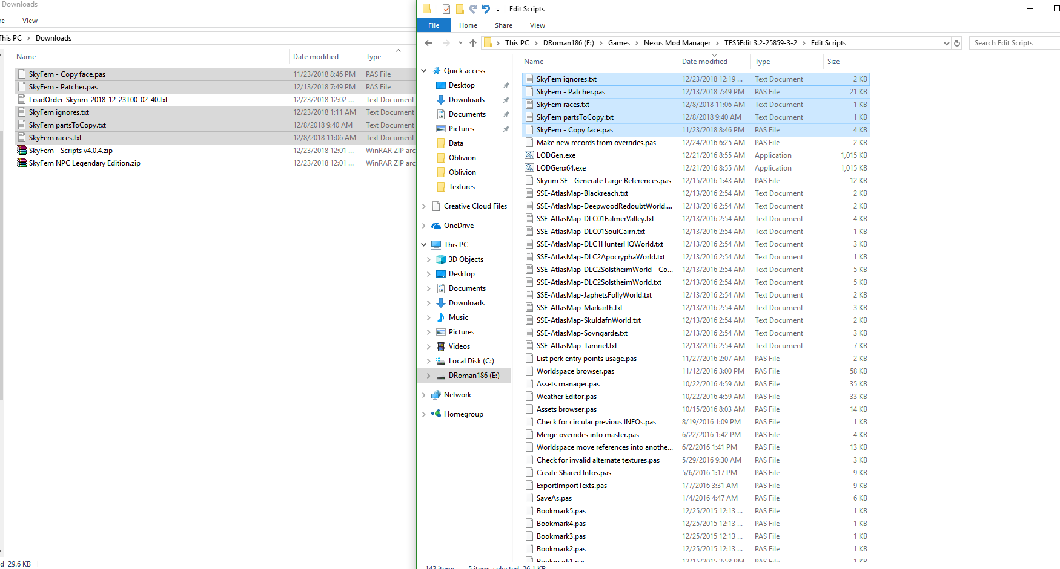Expand Local Disk (C:) node
This screenshot has height=569, width=1060.
click(429, 361)
